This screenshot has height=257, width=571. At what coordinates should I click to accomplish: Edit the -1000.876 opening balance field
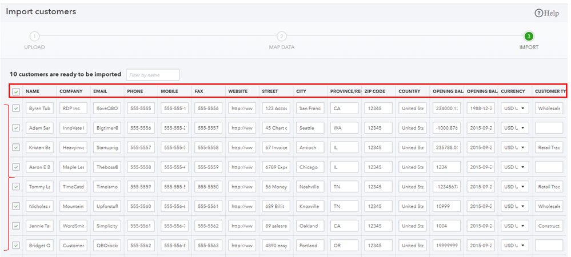[x=447, y=128]
